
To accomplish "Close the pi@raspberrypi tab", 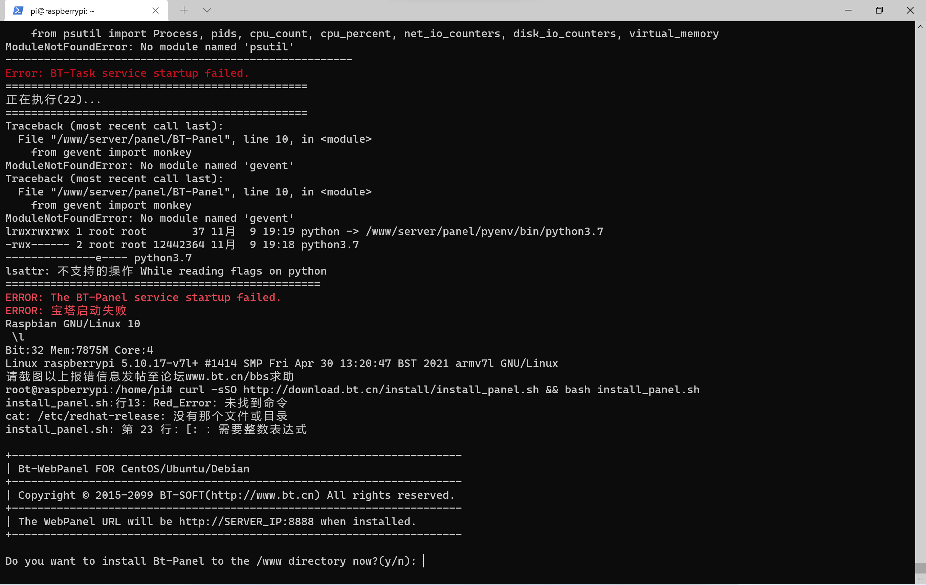I will 155,10.
